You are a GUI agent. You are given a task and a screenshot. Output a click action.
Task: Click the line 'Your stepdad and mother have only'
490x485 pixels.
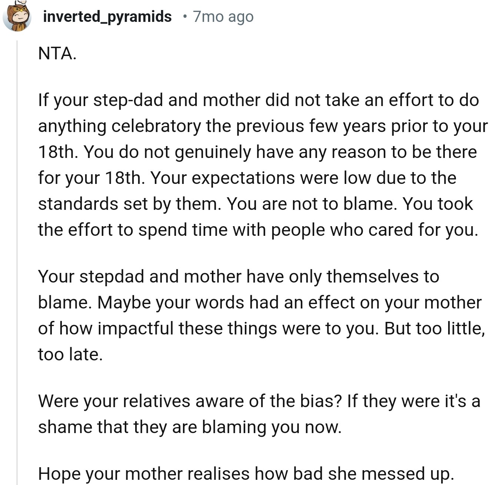click(238, 277)
